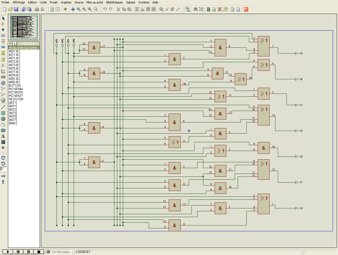The image size is (338, 255).
Task: Open the Bibliothèques menu
Action: click(x=115, y=2)
